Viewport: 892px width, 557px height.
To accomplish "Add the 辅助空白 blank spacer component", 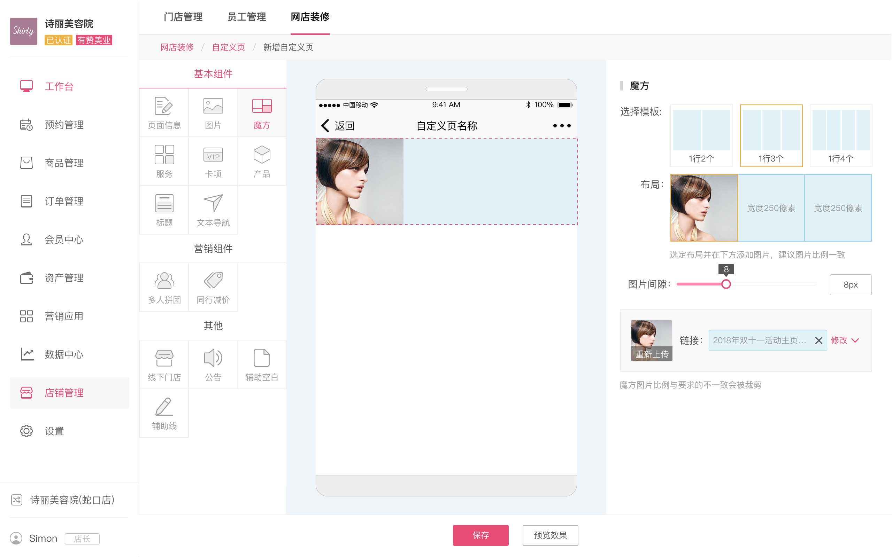I will [262, 365].
